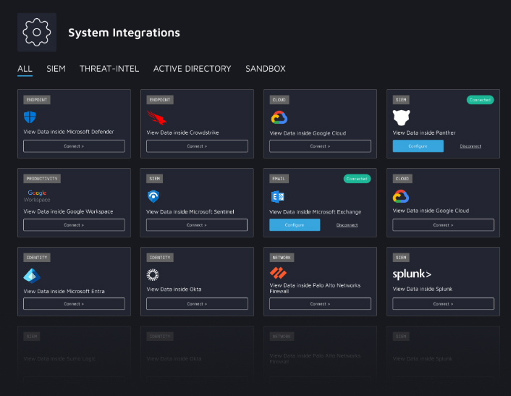Disconnect the Panther integration

470,146
